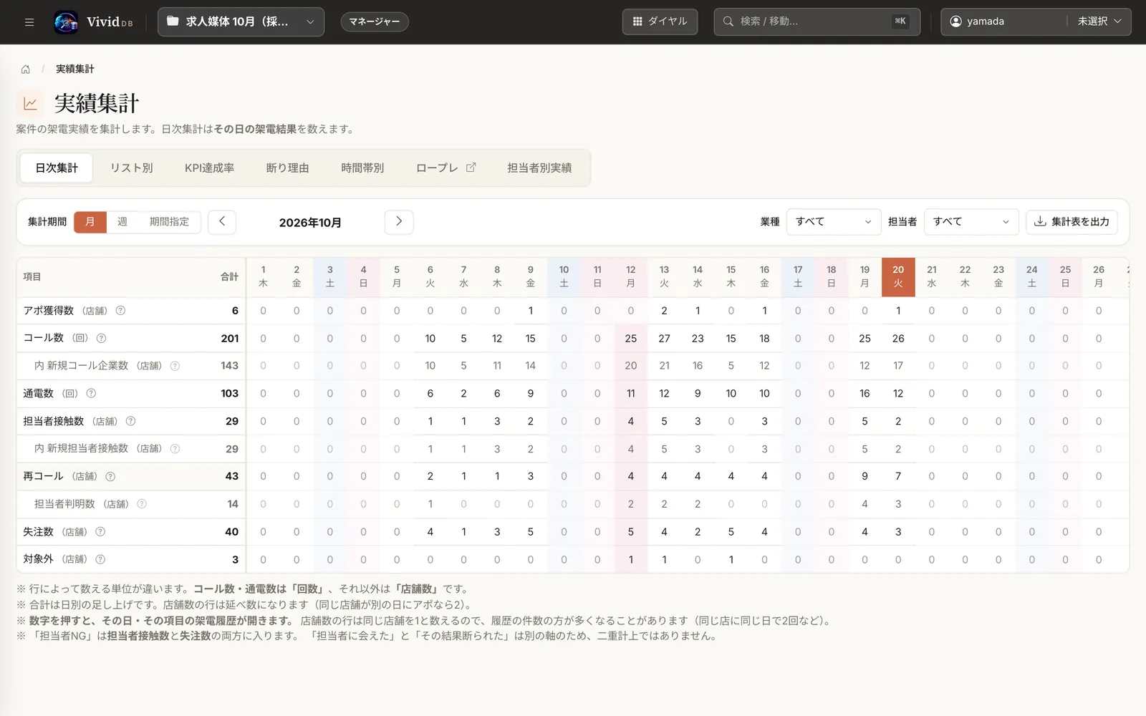Click the 2026年10月 period label
The width and height of the screenshot is (1146, 716).
click(310, 223)
